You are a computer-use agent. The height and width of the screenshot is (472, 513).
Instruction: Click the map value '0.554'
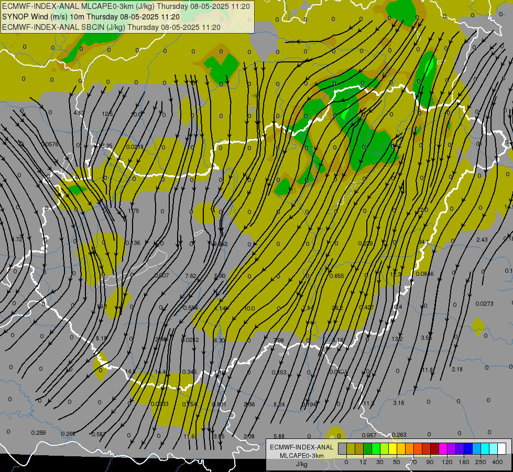(190, 308)
